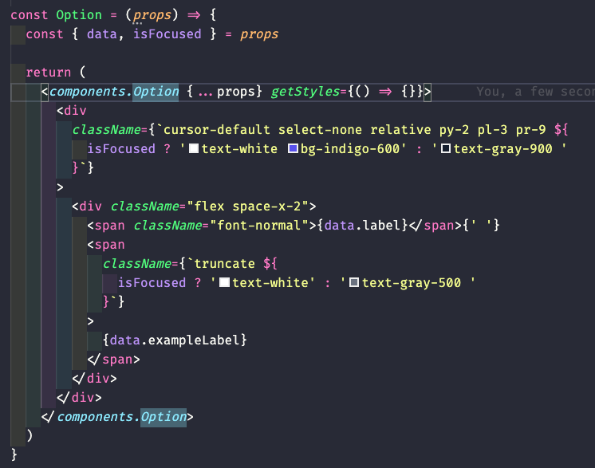This screenshot has height=468, width=595.
Task: Click the 'props' parameter in the arrow function
Action: pyautogui.click(x=152, y=15)
